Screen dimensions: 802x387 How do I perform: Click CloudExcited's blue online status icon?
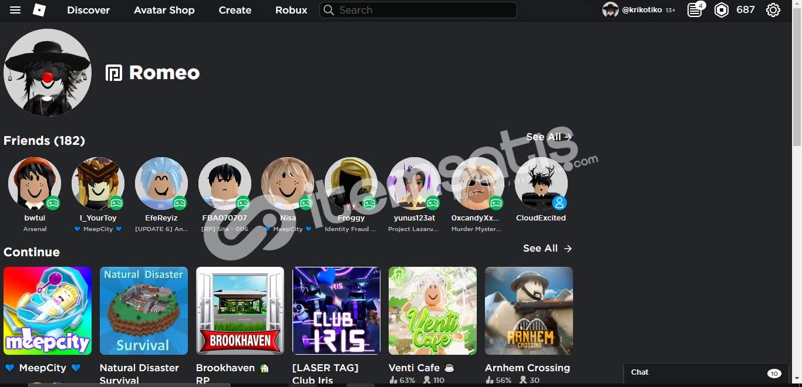click(560, 203)
